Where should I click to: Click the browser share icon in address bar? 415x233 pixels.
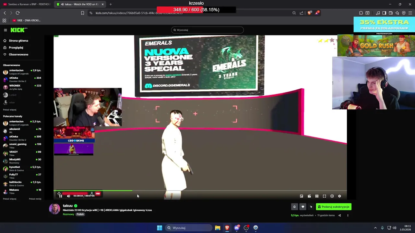click(x=302, y=13)
